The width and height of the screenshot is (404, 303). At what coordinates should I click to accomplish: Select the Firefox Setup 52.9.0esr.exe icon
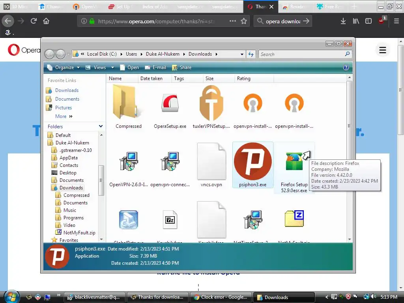point(294,161)
